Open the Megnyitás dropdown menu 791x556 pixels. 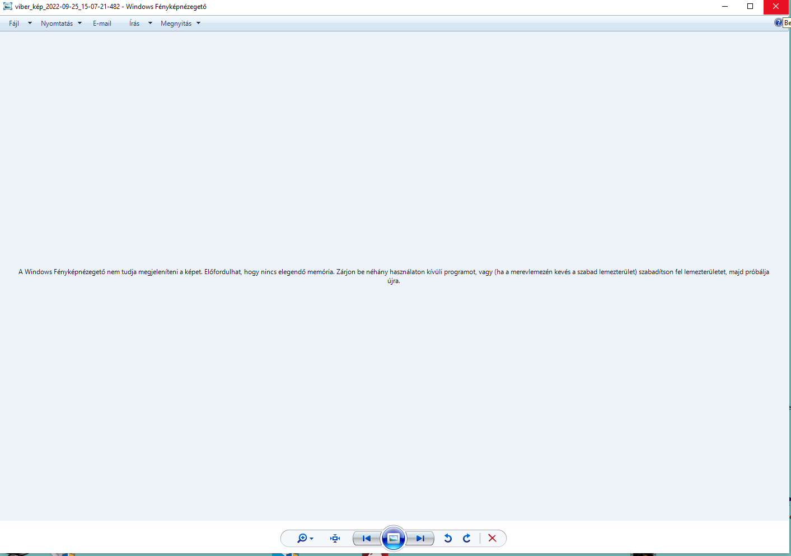click(180, 23)
